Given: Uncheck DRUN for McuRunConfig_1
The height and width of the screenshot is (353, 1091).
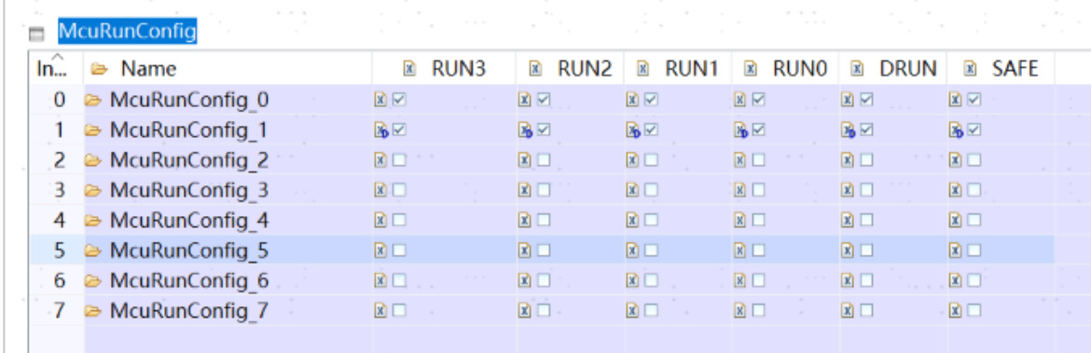Looking at the screenshot, I should [x=866, y=130].
